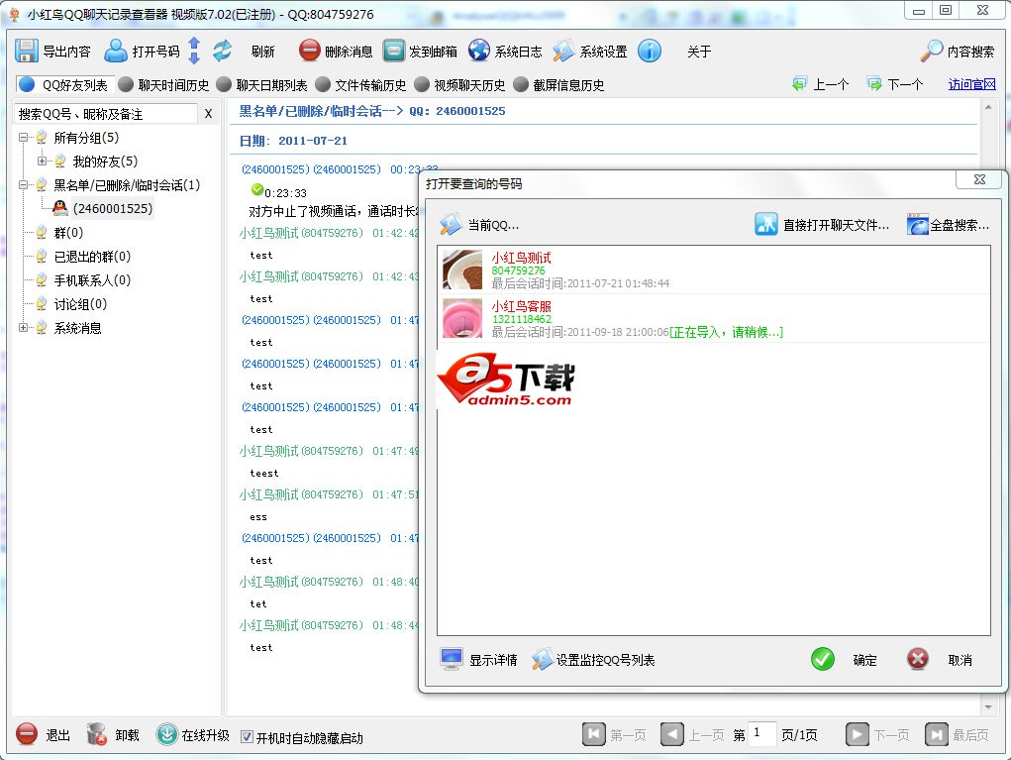Click the 发到邮箱 mail icon
The image size is (1011, 760).
click(x=394, y=51)
